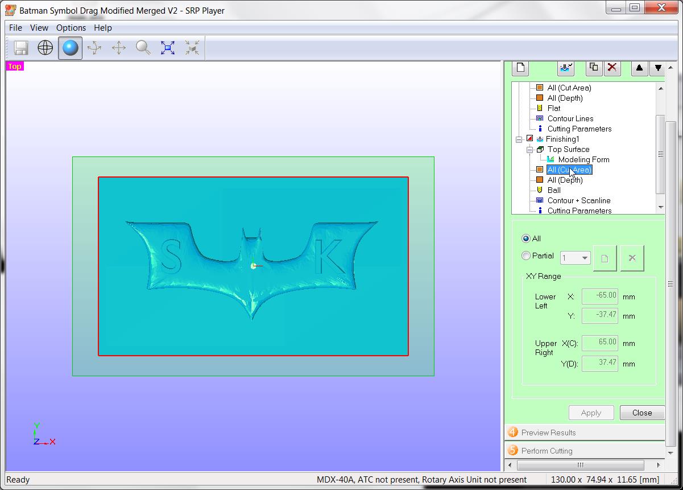Image resolution: width=683 pixels, height=490 pixels.
Task: Click the Lower Left X field
Action: pos(600,296)
